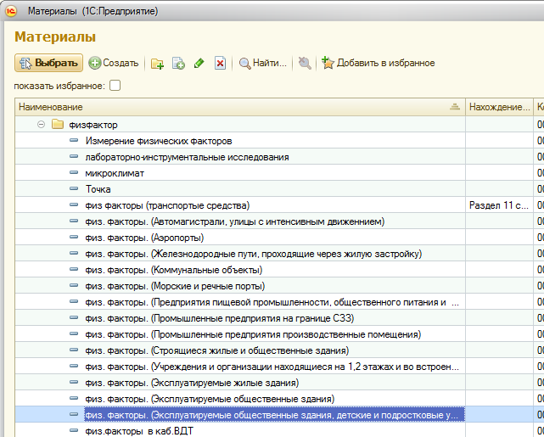This screenshot has height=437, width=544.
Task: Click the Выбрать button
Action: pos(48,63)
